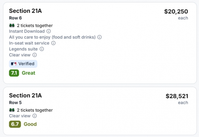Open the $20,250 ticket listing

100,43
